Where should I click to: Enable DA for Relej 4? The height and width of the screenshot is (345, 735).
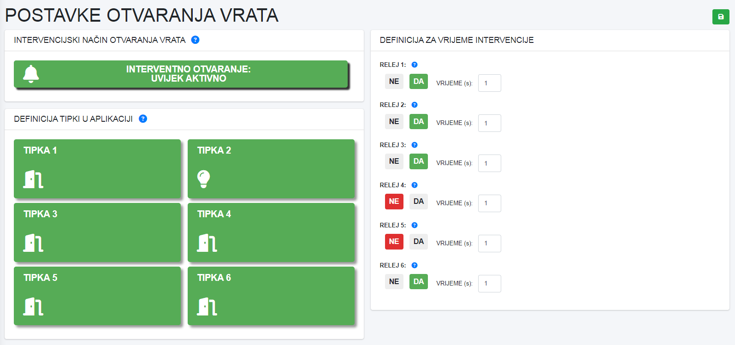click(418, 202)
